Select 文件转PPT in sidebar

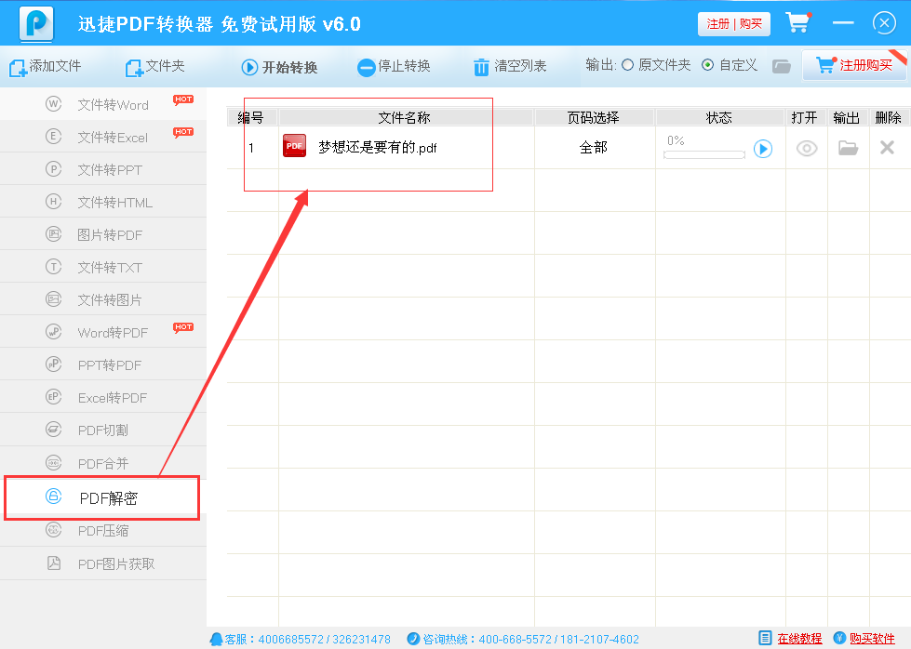point(103,169)
